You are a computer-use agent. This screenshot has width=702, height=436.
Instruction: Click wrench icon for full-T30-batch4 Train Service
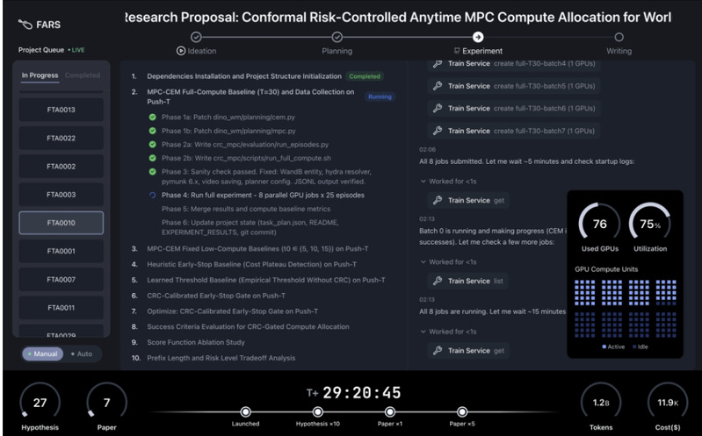(x=437, y=64)
